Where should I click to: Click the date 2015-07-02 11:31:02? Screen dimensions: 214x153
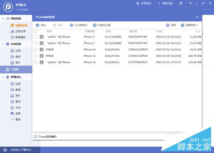click(x=168, y=50)
